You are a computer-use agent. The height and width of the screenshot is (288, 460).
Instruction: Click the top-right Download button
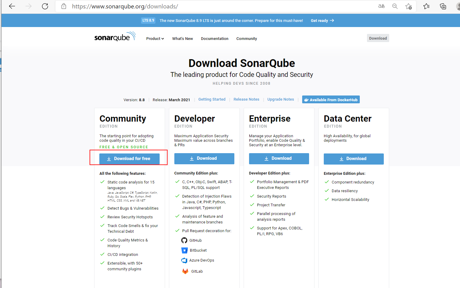(378, 38)
